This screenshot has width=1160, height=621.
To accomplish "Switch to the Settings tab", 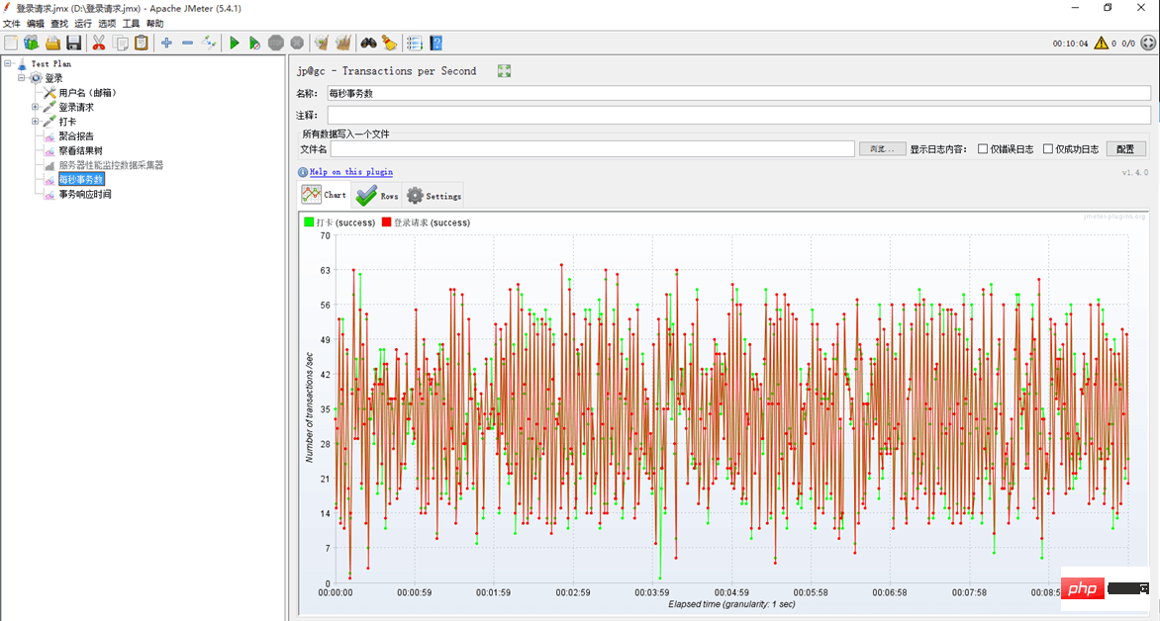I will click(x=434, y=196).
